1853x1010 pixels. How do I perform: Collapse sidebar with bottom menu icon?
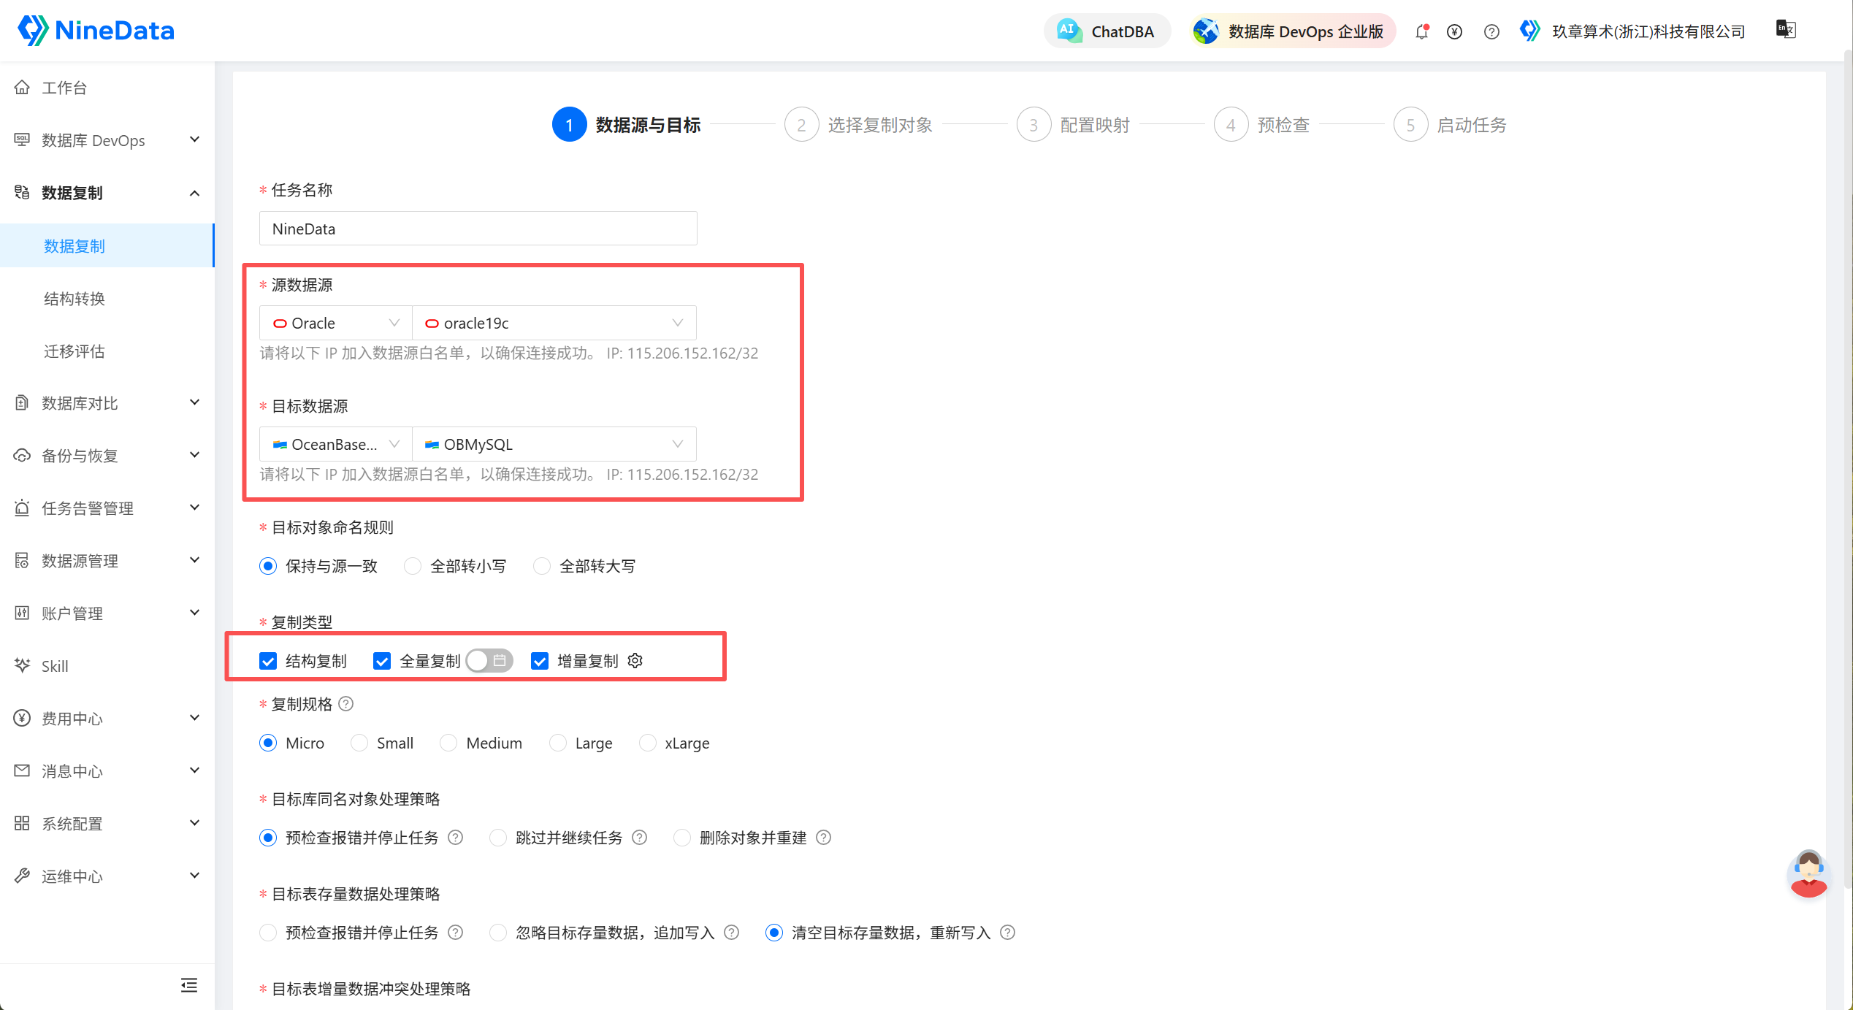189,985
